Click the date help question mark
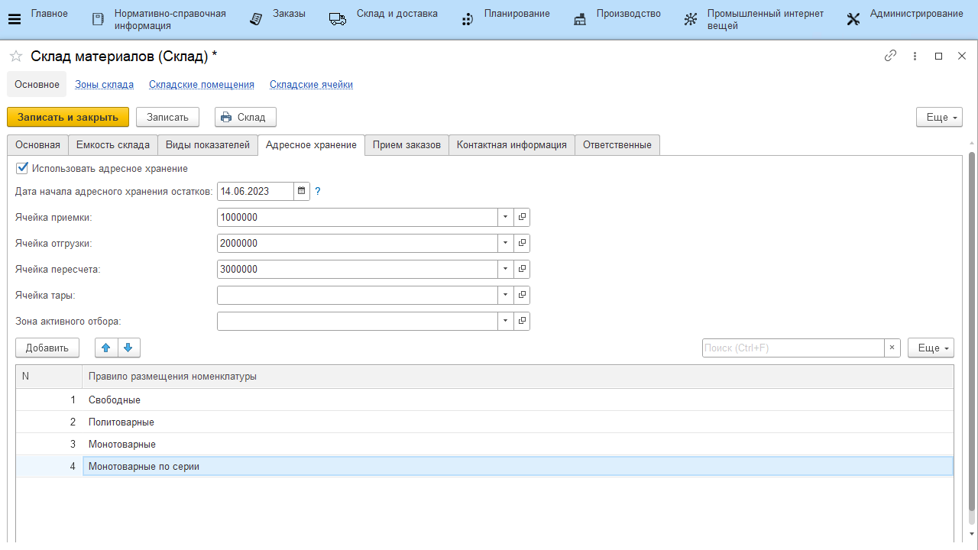 (318, 191)
